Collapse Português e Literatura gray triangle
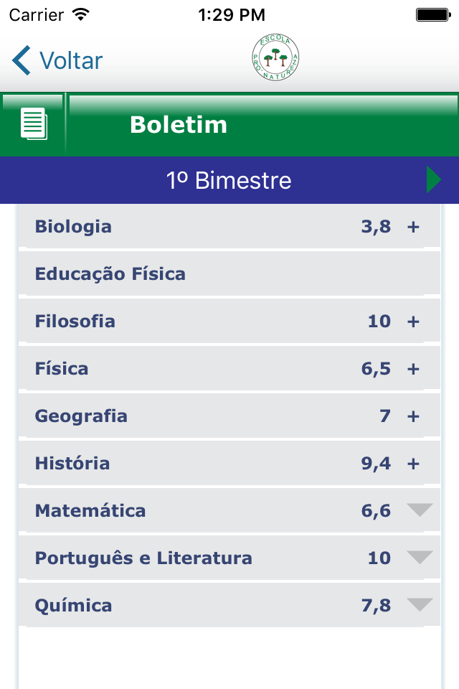The height and width of the screenshot is (689, 459). point(420,557)
